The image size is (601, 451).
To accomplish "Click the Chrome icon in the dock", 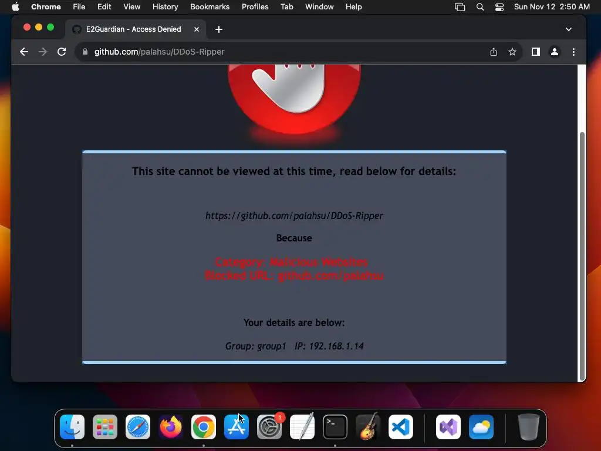I will click(204, 427).
